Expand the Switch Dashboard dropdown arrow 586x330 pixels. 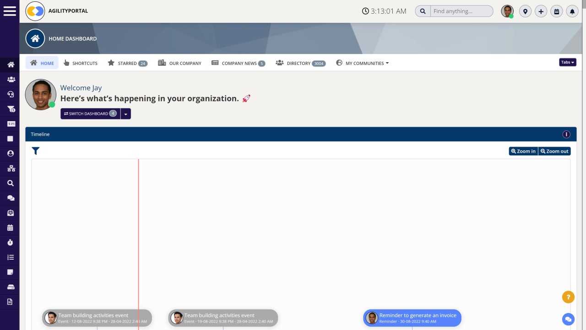pyautogui.click(x=126, y=113)
